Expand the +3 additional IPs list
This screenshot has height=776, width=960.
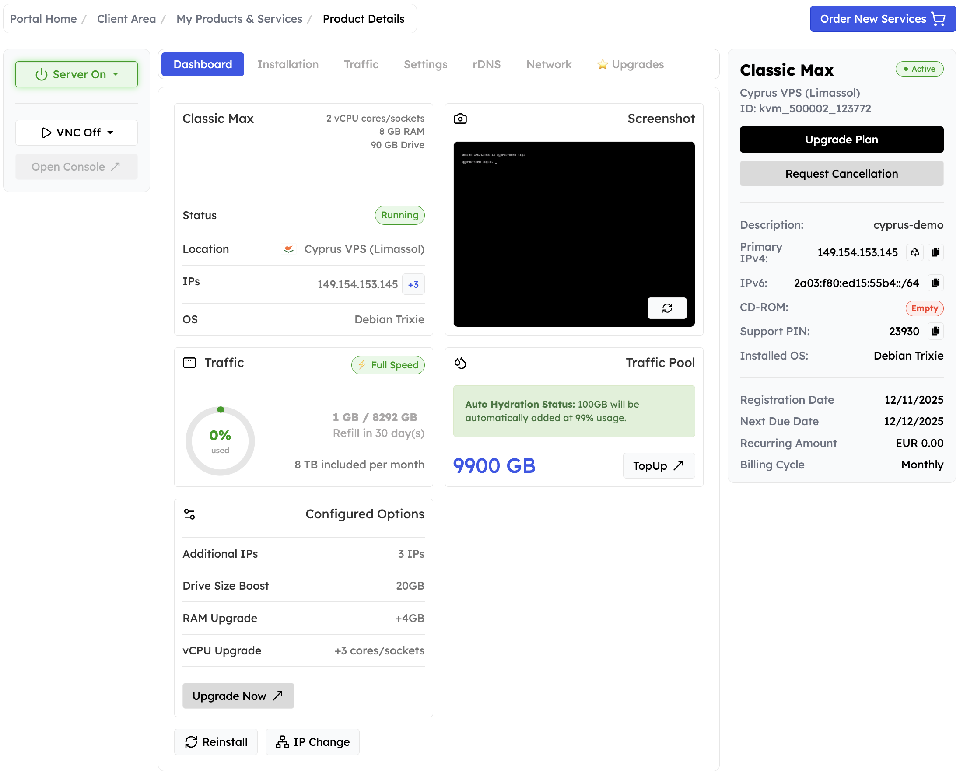pyautogui.click(x=413, y=284)
